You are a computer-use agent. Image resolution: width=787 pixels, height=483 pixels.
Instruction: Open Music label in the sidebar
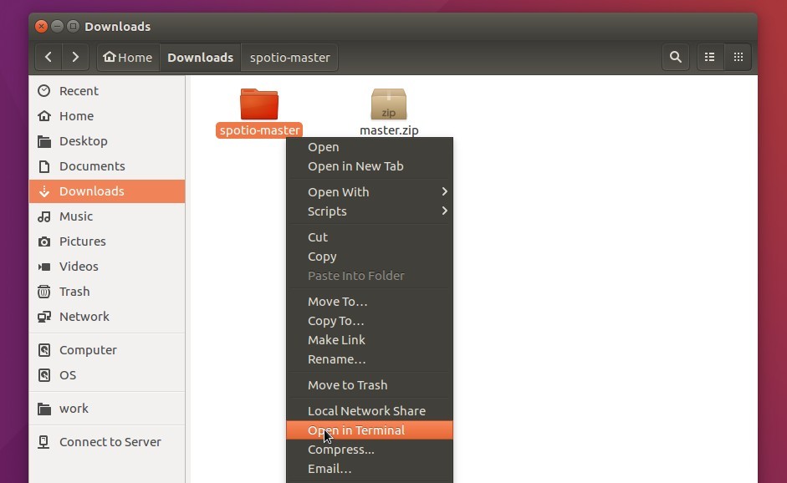pos(76,216)
